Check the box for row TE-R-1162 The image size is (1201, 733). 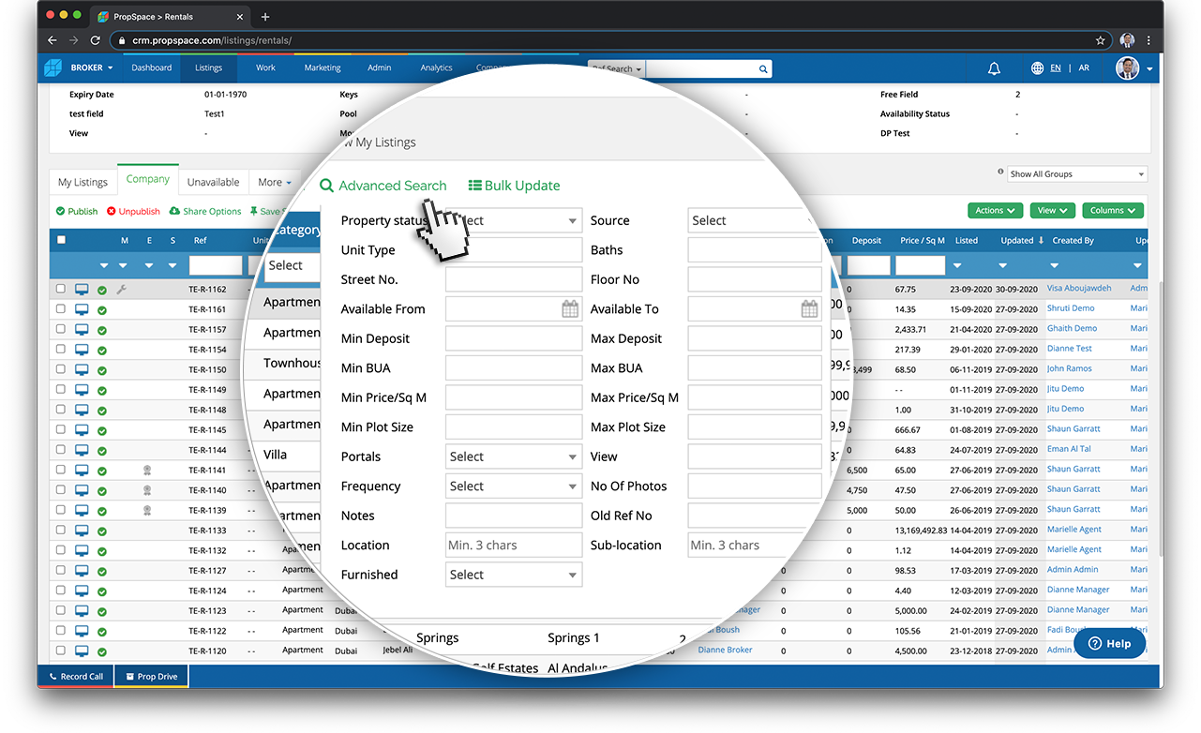pyautogui.click(x=61, y=289)
